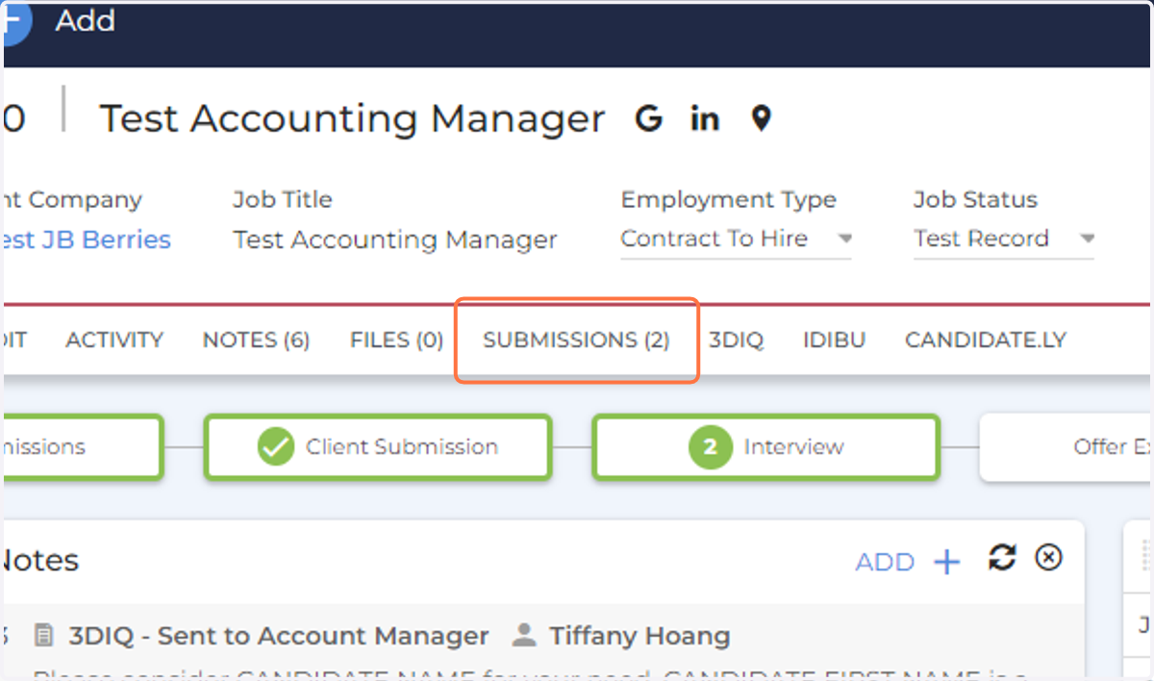
Task: Open the Employment Type dropdown
Action: [736, 240]
